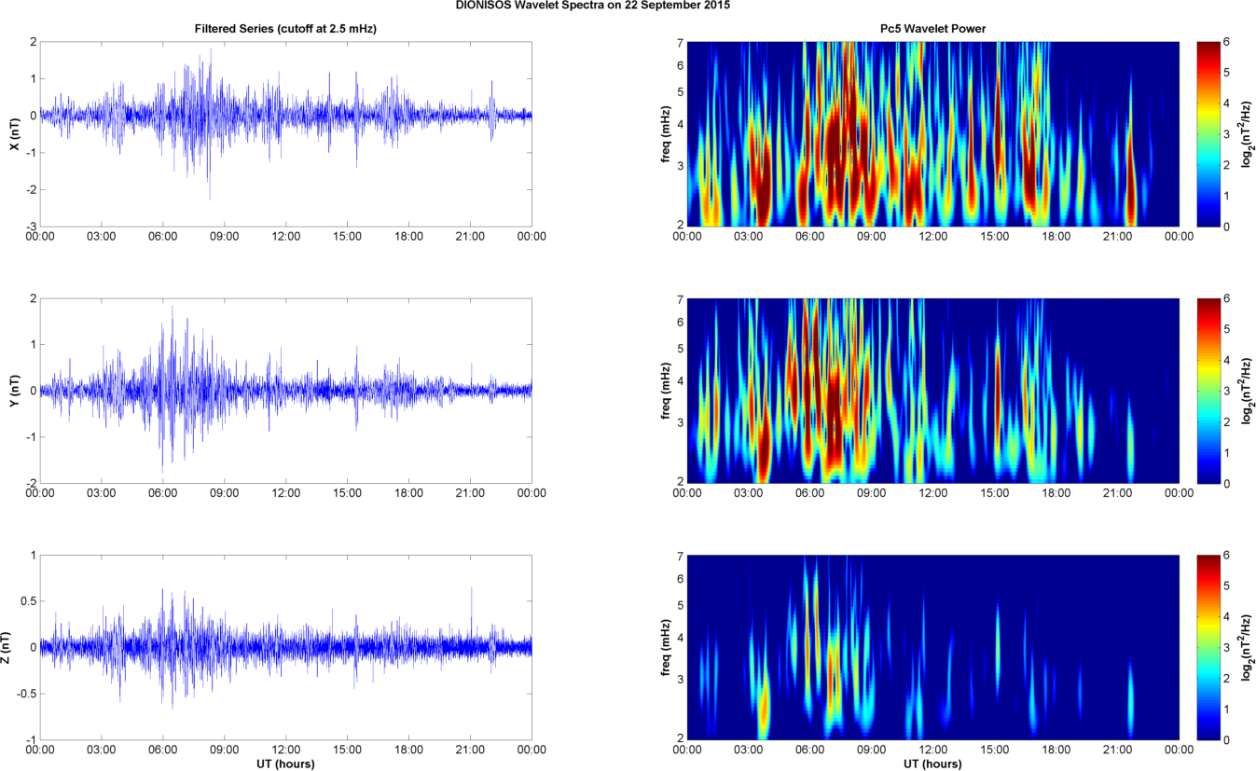Click the '06:00' tick under the Y spectrogram

[810, 493]
